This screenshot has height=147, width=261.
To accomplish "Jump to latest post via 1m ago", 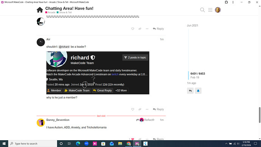I will coord(191,83).
